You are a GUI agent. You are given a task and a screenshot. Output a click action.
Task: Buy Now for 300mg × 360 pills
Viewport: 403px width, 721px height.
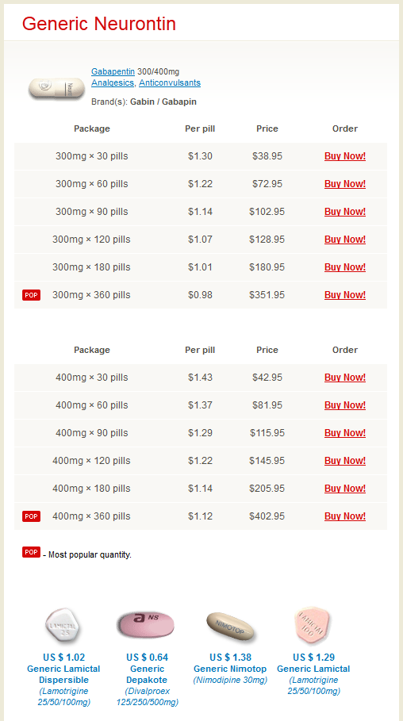[345, 295]
